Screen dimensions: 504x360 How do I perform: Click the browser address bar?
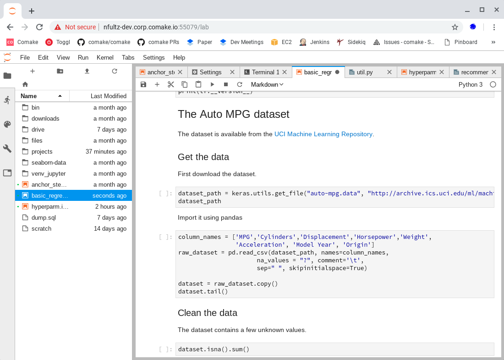(x=275, y=27)
